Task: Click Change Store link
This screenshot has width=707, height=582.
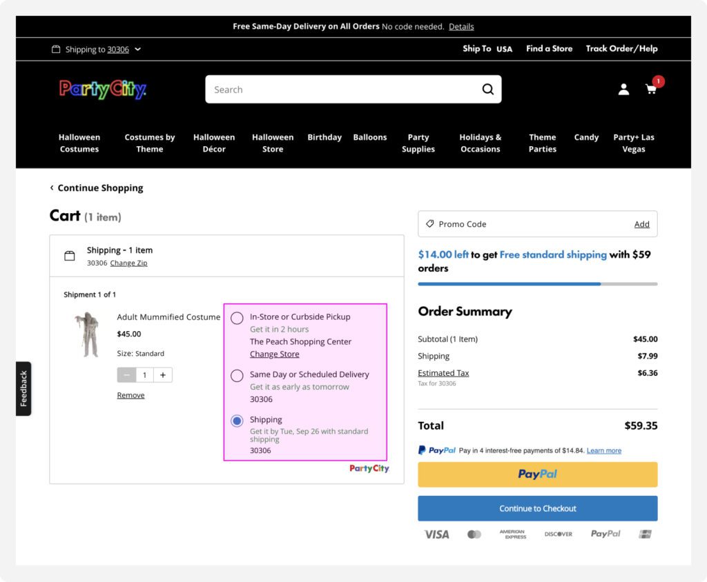Action: pyautogui.click(x=275, y=354)
